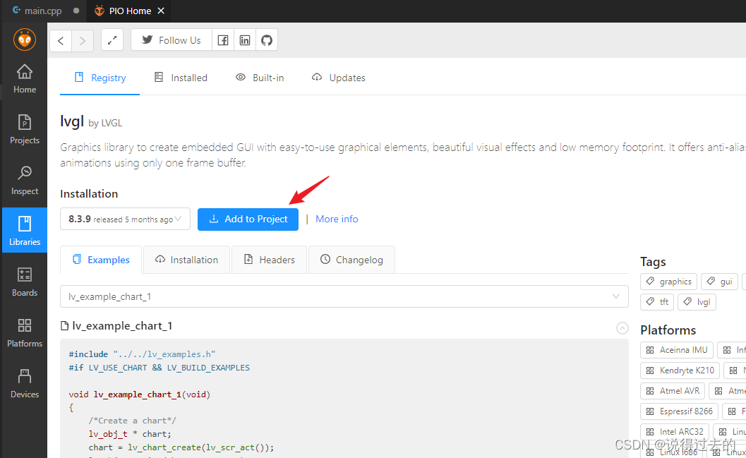746x458 pixels.
Task: Open the Inspect sidebar section
Action: [24, 180]
